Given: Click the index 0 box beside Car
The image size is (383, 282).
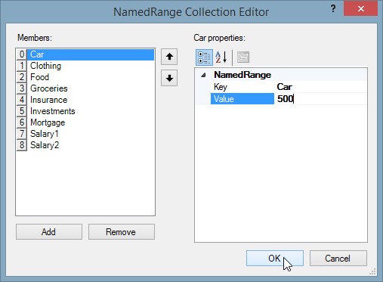Looking at the screenshot, I should 22,54.
